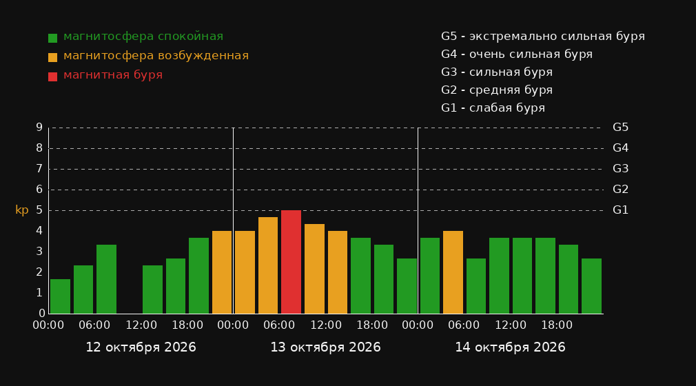
Task: Click the 'магнитосфера спокойная' legend label
Action: (143, 37)
